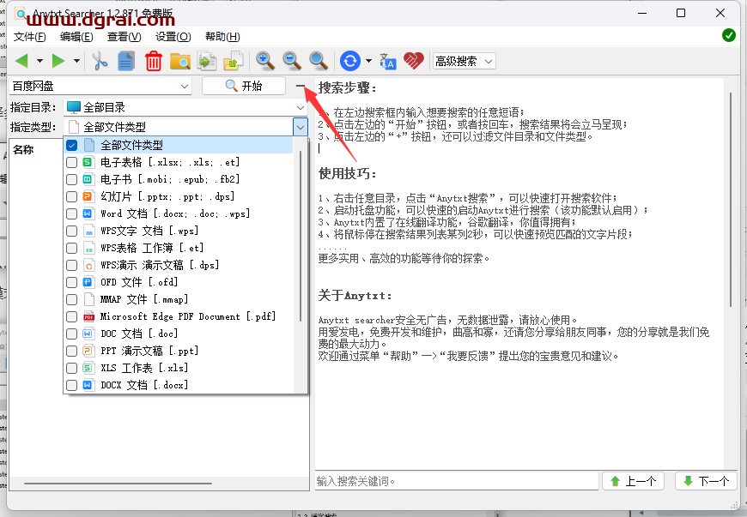
Task: Open the 文件(F) menu
Action: (29, 37)
